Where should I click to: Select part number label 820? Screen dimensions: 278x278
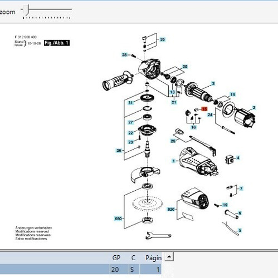(x=171, y=209)
